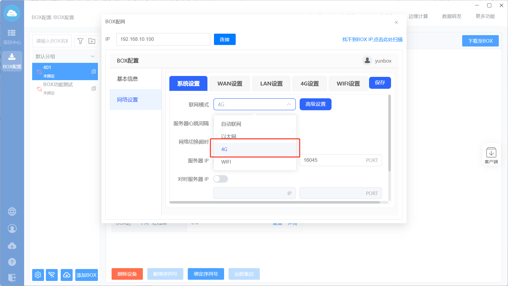The image size is (508, 286).
Task: Click the add group folder icon
Action: coord(92,41)
